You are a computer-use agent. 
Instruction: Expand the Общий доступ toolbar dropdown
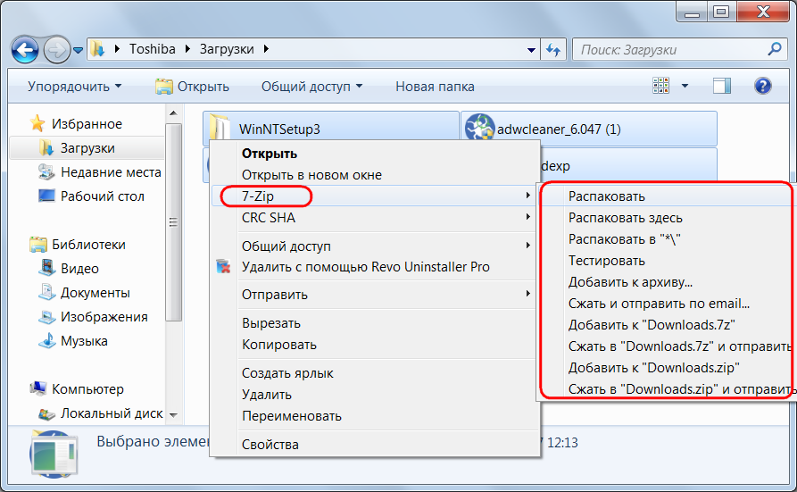tap(311, 87)
